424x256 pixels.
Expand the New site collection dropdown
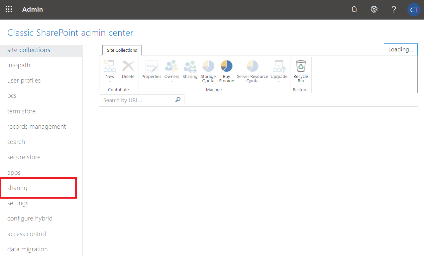click(x=110, y=81)
